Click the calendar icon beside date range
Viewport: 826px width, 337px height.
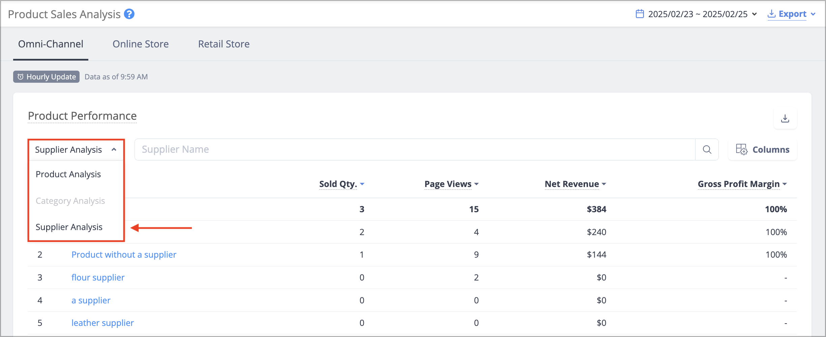tap(640, 14)
